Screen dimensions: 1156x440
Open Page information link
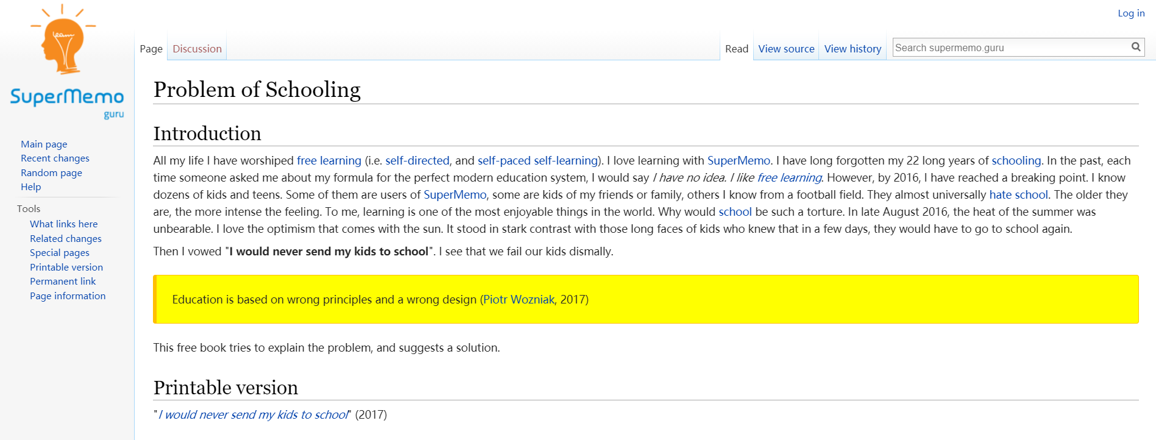pos(68,296)
